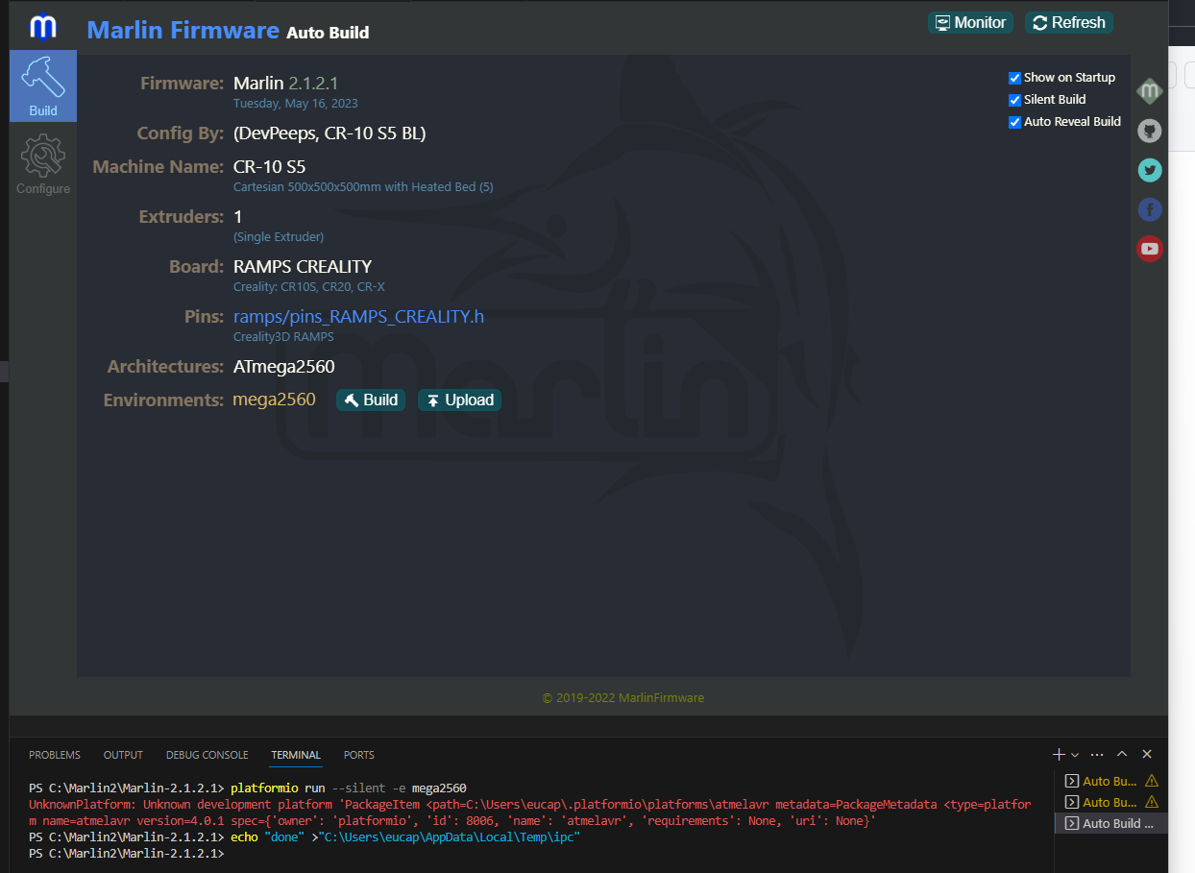Add a new terminal with plus icon

[x=1059, y=755]
